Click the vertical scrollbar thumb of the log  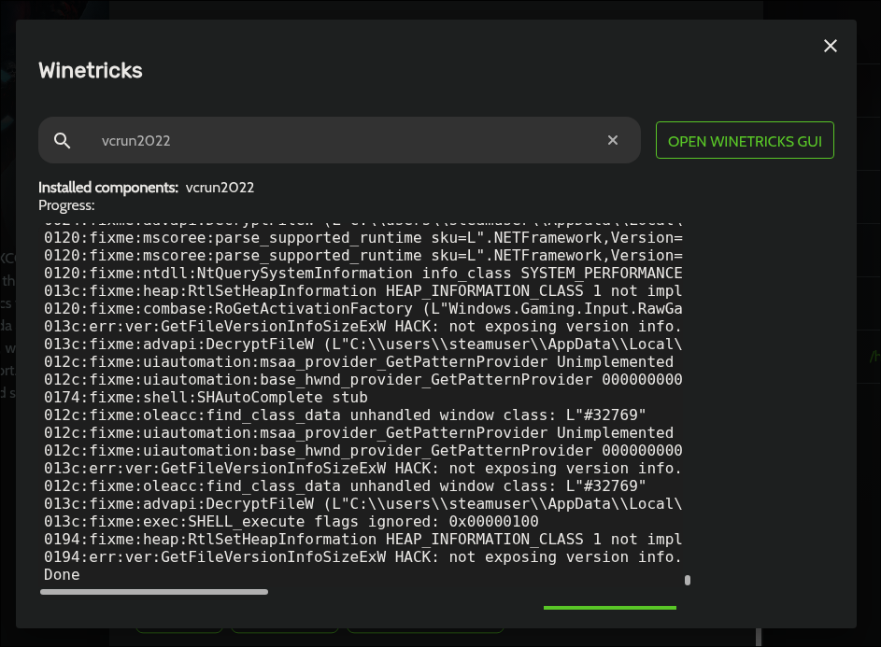688,580
